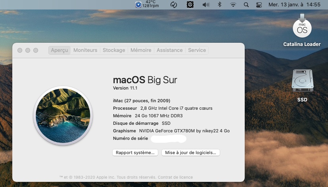The width and height of the screenshot is (328, 187).
Task: Switch to the Service tab
Action: (197, 50)
